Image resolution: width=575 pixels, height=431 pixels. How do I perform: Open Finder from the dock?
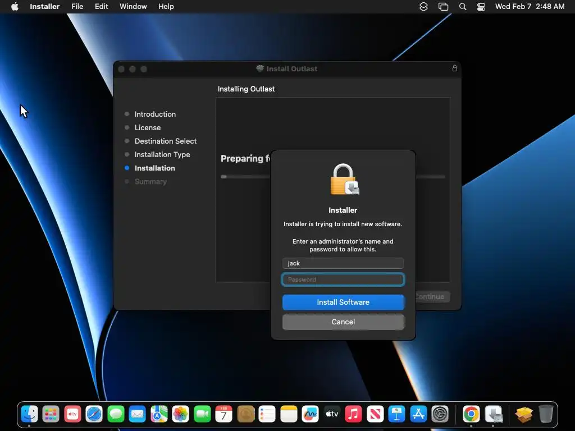pos(29,414)
